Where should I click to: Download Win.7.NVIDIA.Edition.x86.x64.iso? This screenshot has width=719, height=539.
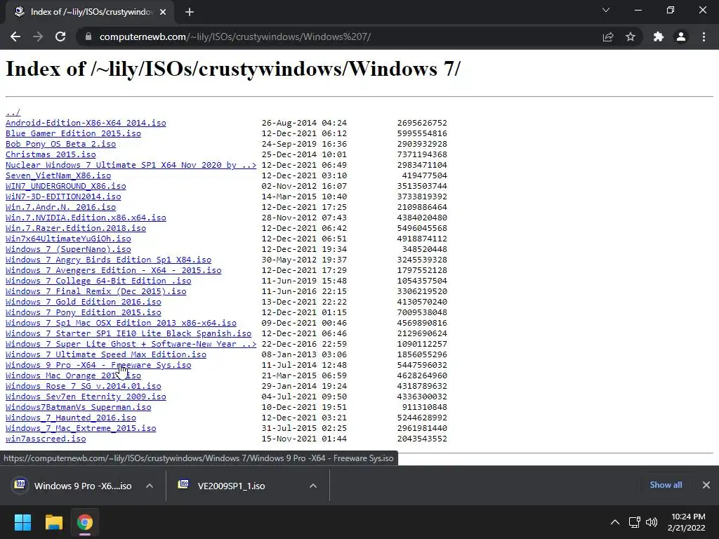tap(86, 218)
